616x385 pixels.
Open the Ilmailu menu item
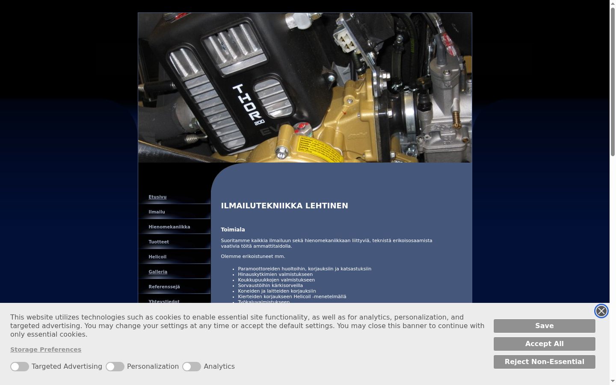[x=157, y=212]
